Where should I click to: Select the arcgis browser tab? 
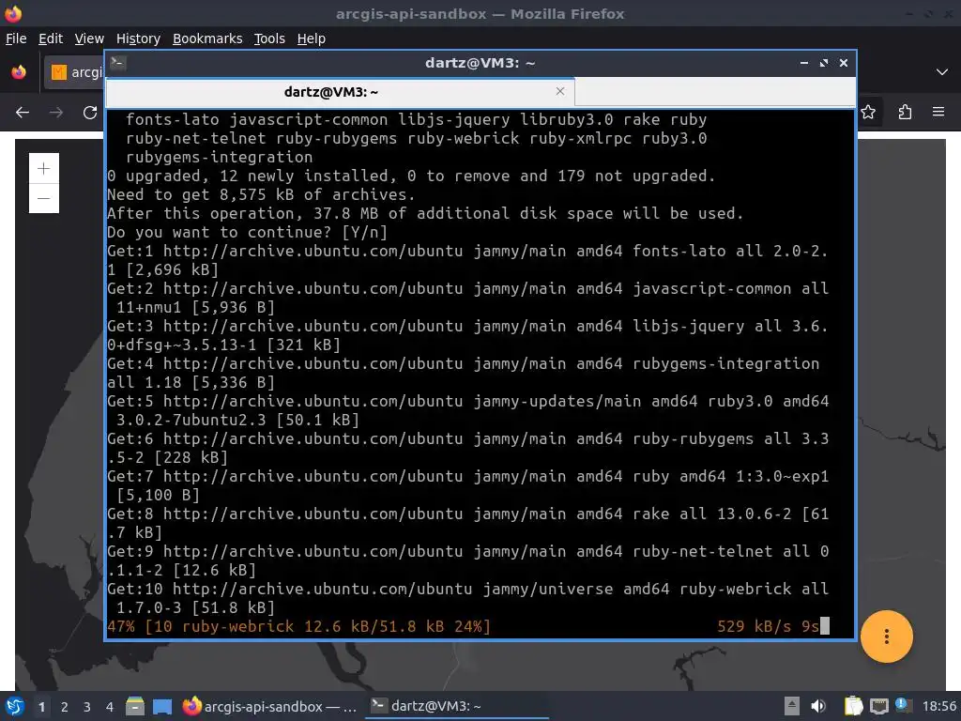[75, 72]
